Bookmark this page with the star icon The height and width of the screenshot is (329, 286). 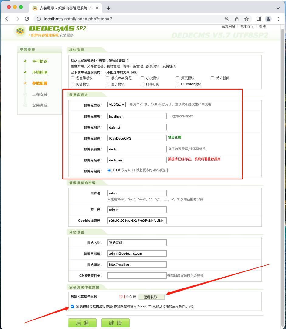tap(246, 19)
